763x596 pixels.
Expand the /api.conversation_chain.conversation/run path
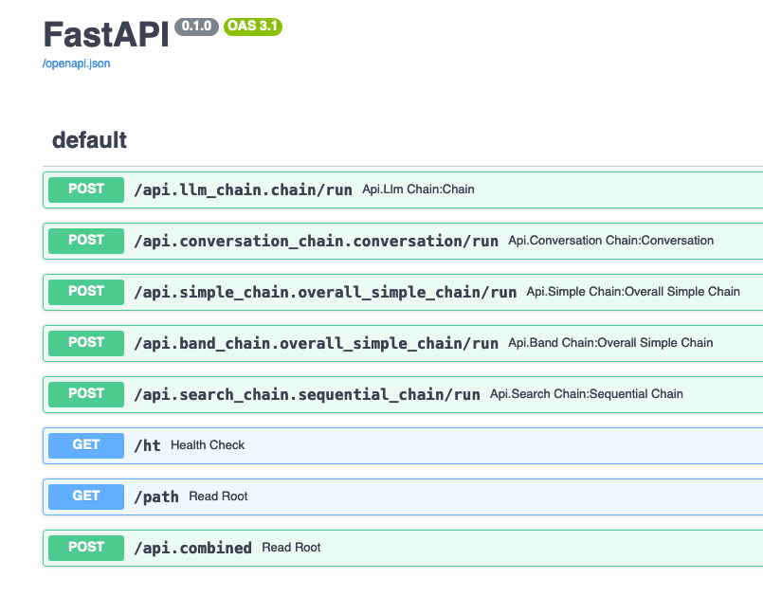(x=316, y=241)
